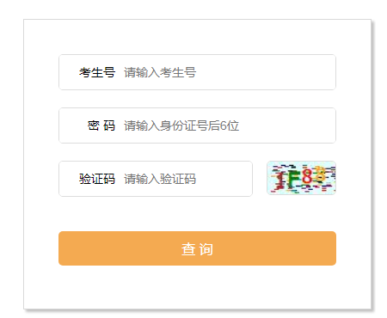Viewport: 387px width, 318px height.
Task: Click the 验证码 field label
Action: 97,179
